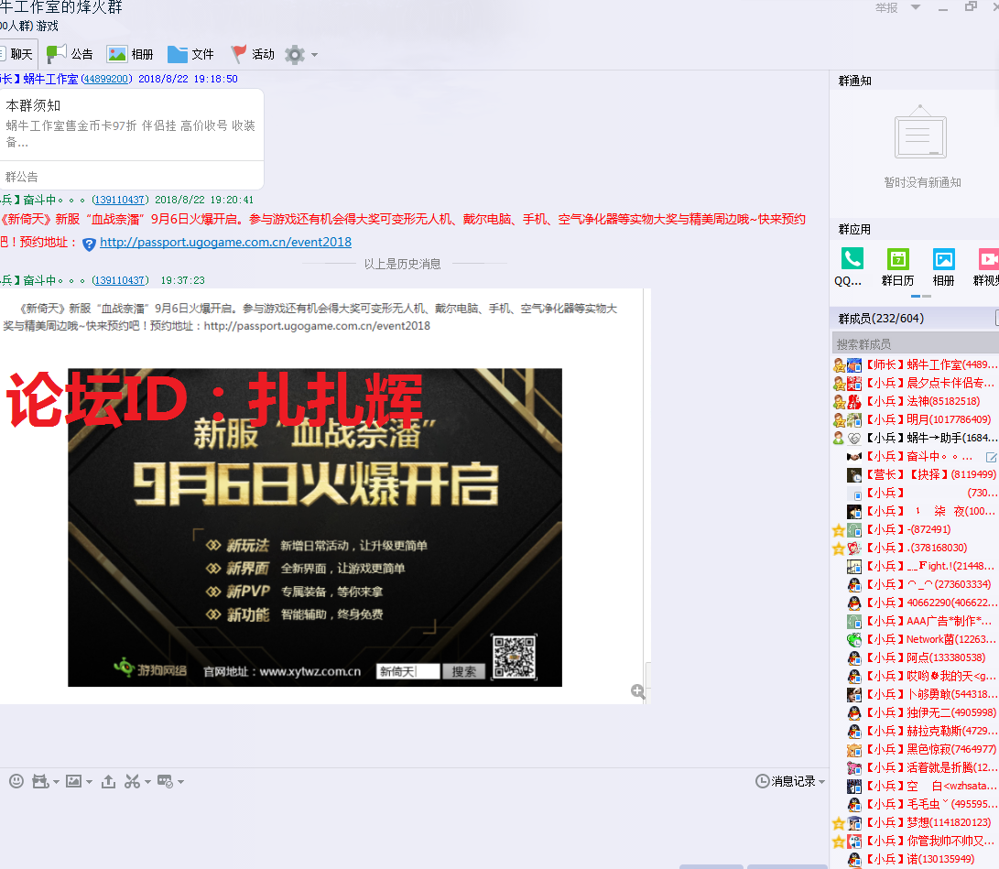Click the avatar of 黑色惊寂

click(x=853, y=750)
